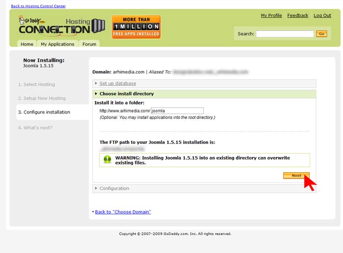The height and width of the screenshot is (253, 343).
Task: Click the Go search button
Action: pyautogui.click(x=321, y=34)
